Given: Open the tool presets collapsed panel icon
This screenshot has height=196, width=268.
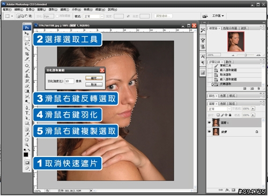Looking at the screenshot, I should 203,30.
